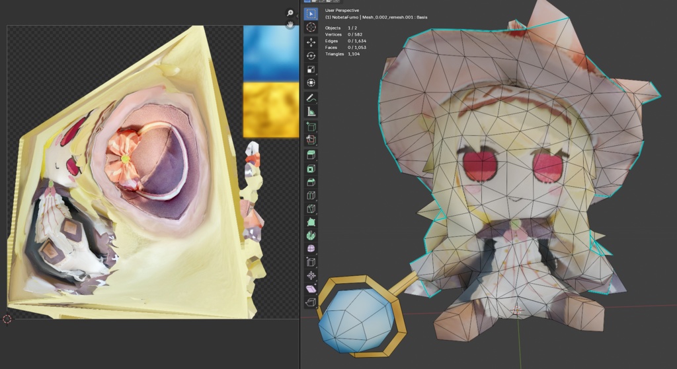Activate the combined Transform tool
This screenshot has width=677, height=369.
(311, 83)
